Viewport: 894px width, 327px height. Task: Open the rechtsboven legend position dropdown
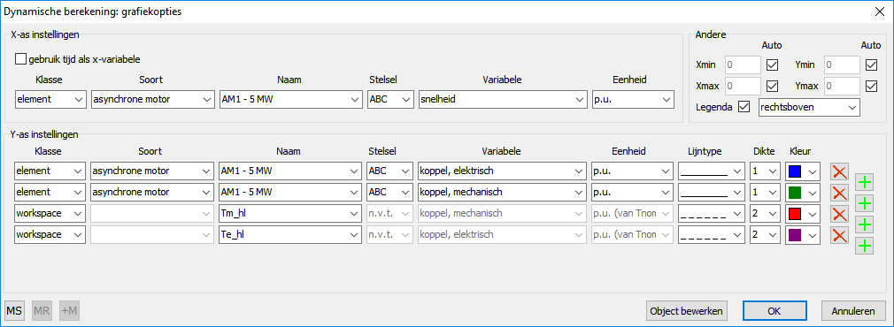pyautogui.click(x=809, y=107)
